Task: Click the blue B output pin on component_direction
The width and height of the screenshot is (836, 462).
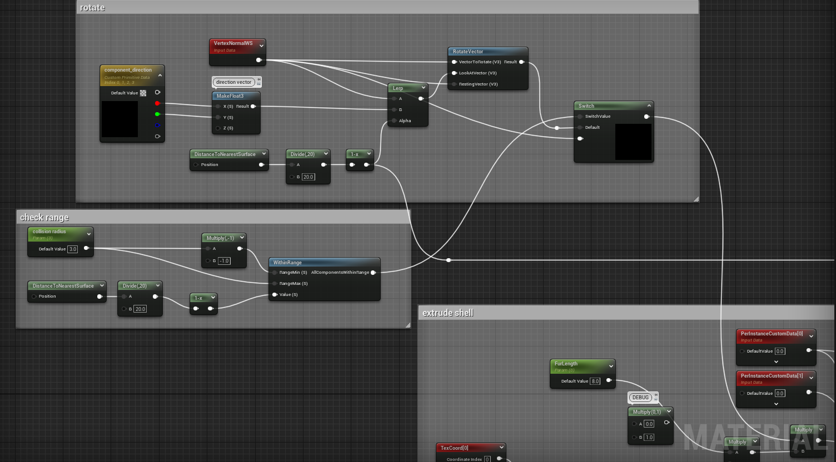Action: point(157,125)
